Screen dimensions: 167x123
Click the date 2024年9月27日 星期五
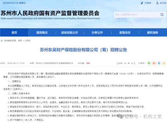click(14, 3)
